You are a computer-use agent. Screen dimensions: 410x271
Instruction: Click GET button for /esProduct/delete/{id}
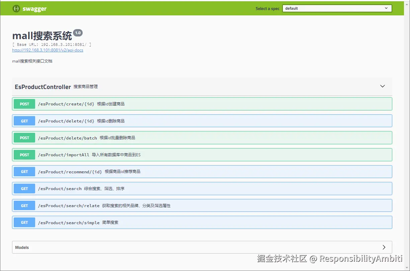[x=24, y=121]
